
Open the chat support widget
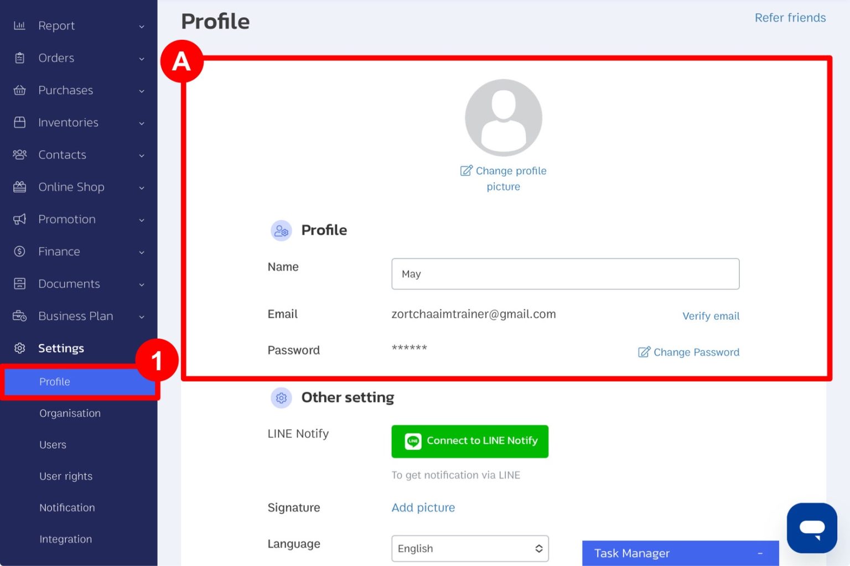811,527
